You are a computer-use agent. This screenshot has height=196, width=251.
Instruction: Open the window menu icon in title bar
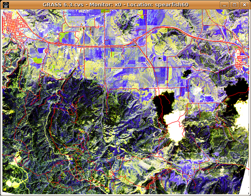pos(6,5)
